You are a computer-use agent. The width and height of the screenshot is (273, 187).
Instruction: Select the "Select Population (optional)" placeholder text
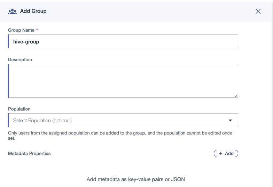42,120
